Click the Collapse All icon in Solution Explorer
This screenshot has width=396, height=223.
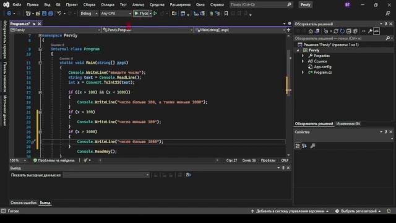click(349, 31)
